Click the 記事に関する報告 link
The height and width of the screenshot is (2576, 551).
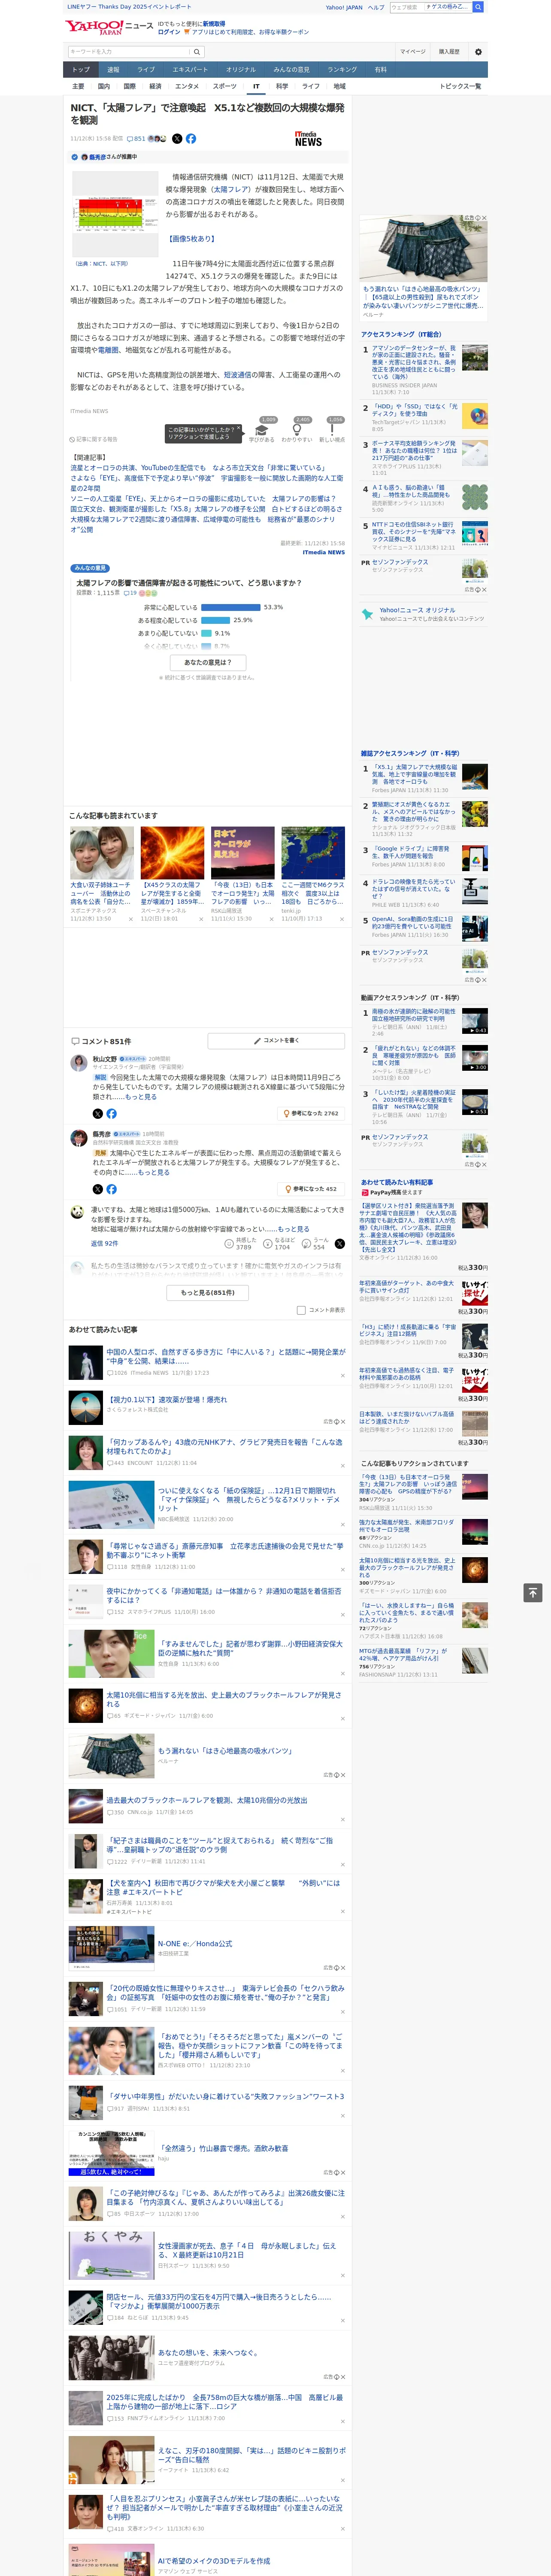click(94, 439)
